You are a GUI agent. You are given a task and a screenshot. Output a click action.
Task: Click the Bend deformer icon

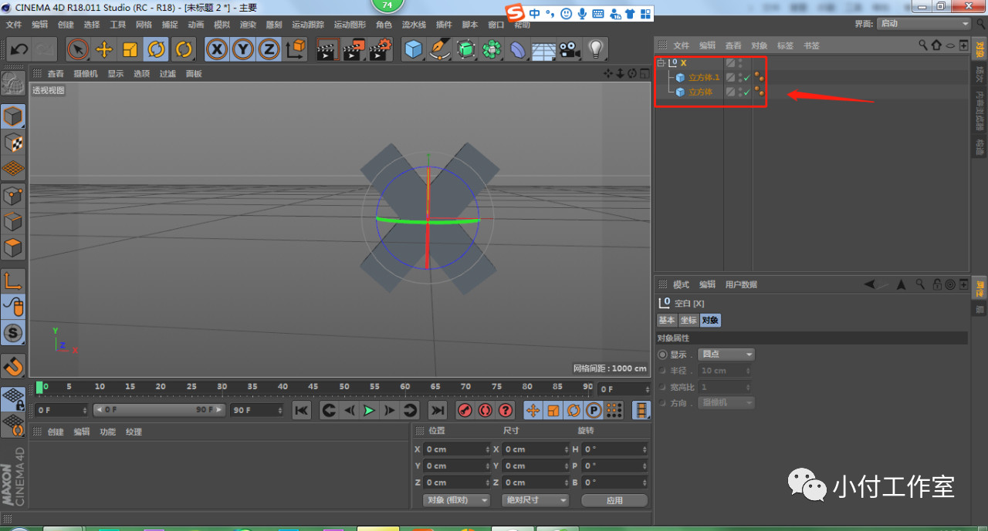click(x=517, y=49)
